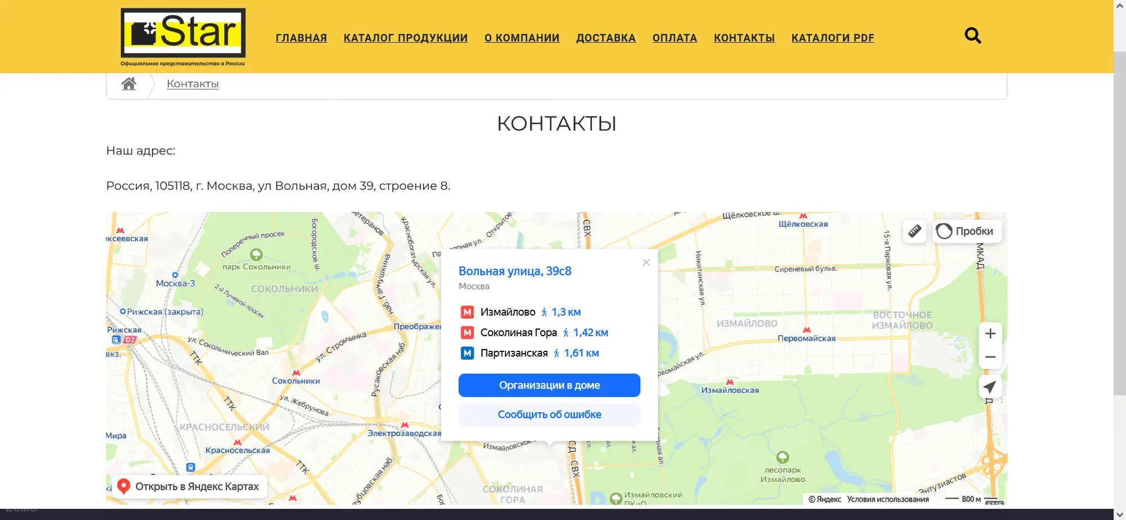Open the Каталоги PDF menu item
The width and height of the screenshot is (1126, 520).
click(x=833, y=38)
